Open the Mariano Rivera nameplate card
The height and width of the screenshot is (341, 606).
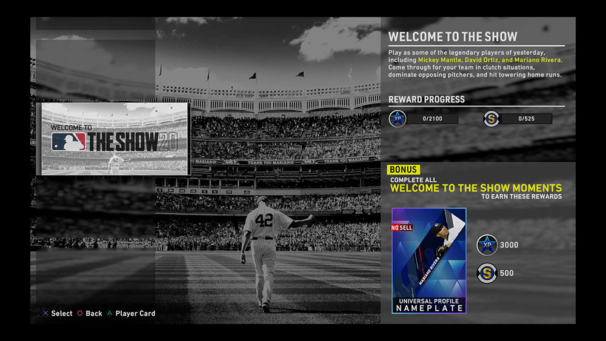(428, 260)
